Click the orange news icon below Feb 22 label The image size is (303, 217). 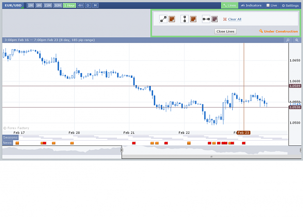point(189,143)
